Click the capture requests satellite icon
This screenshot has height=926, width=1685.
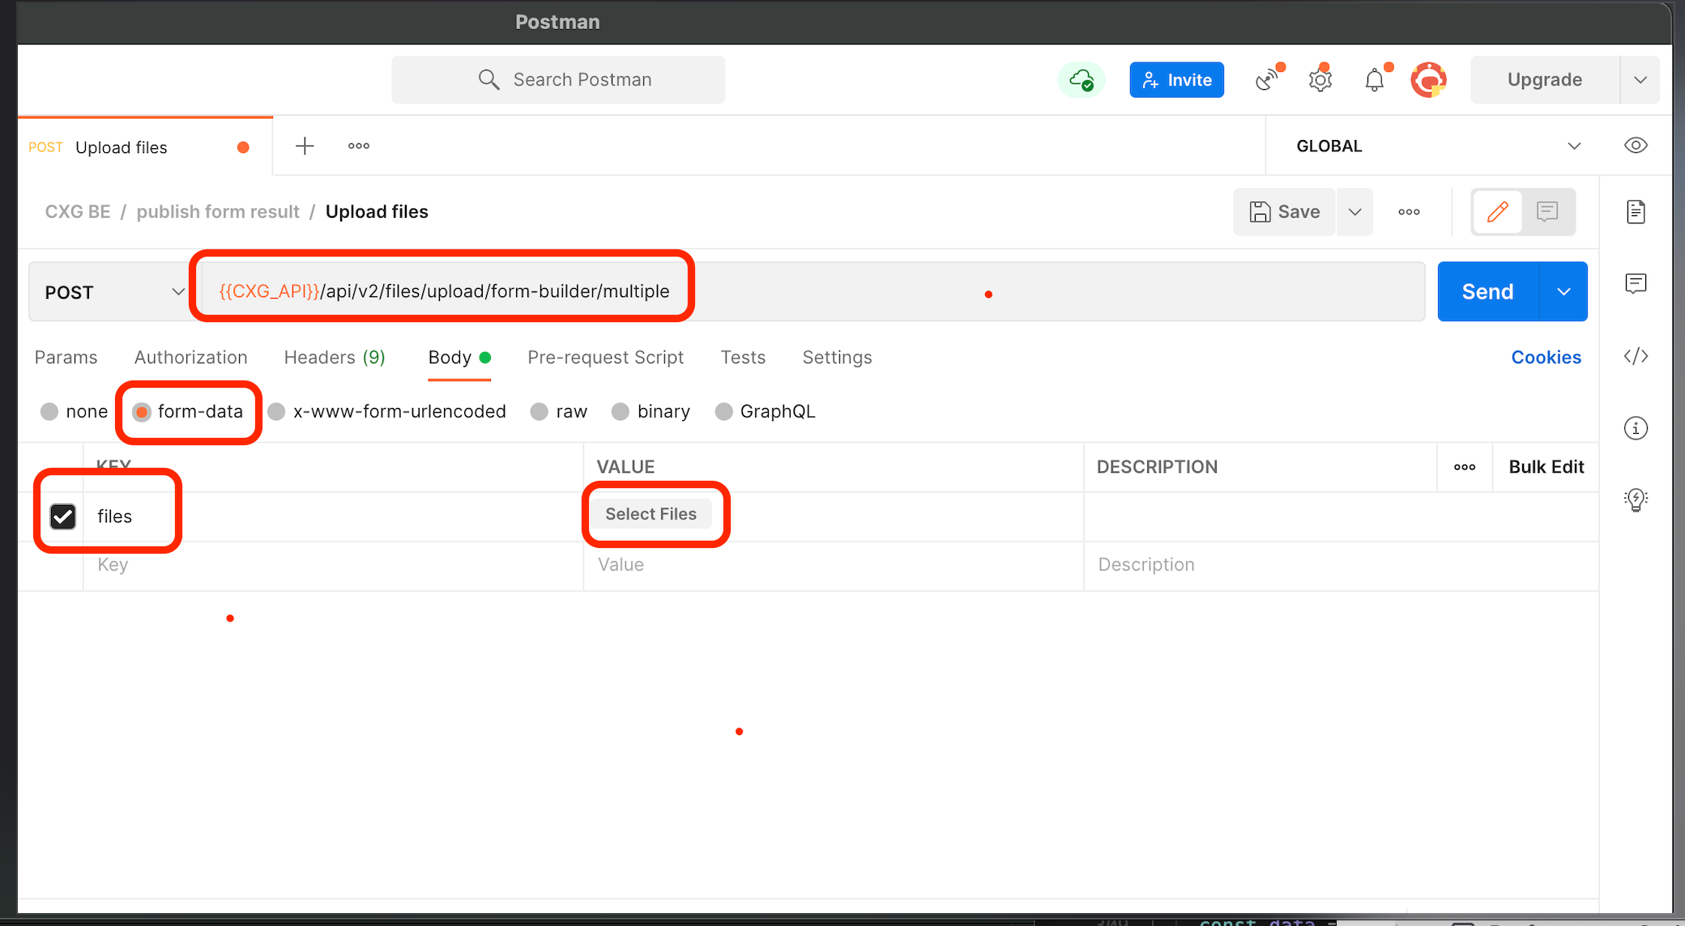1267,80
